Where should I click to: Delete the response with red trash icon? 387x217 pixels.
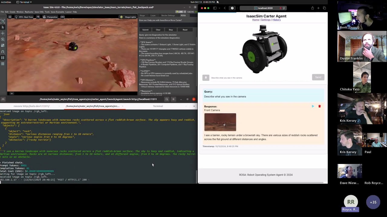click(x=320, y=106)
